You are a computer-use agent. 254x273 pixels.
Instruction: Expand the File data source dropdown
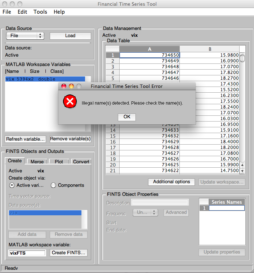(25, 36)
